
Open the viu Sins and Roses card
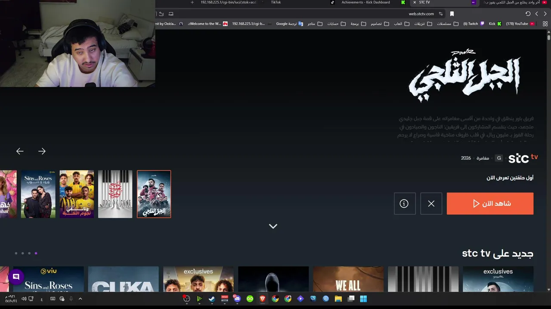click(x=48, y=279)
